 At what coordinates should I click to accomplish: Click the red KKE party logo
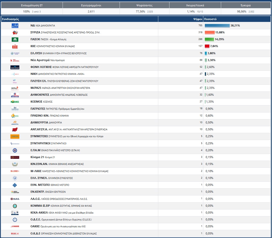(15, 47)
